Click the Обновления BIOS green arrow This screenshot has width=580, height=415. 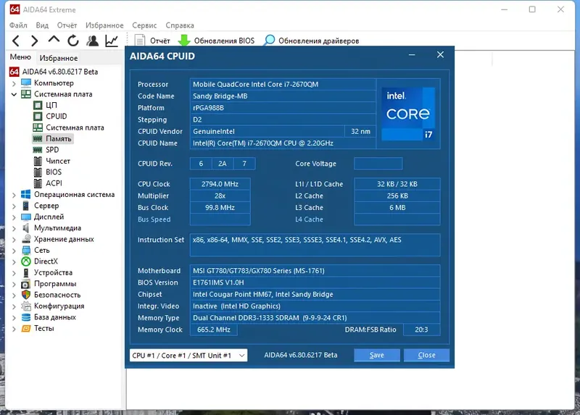184,41
